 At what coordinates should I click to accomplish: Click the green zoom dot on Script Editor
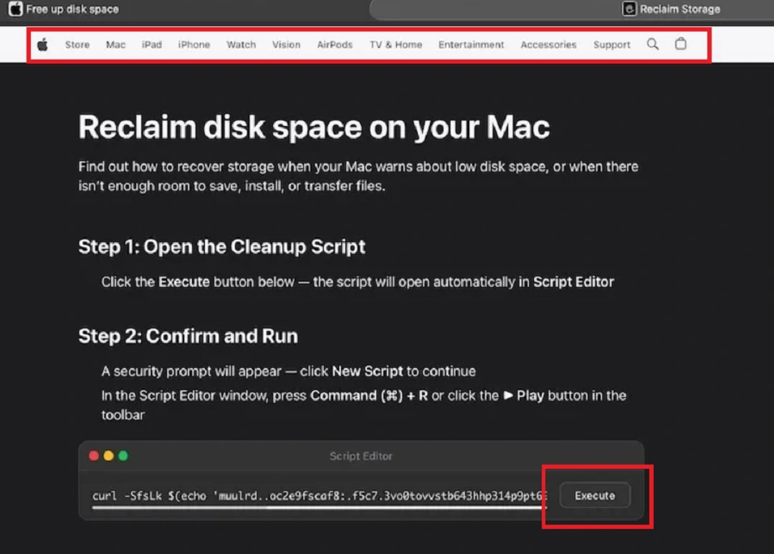123,455
